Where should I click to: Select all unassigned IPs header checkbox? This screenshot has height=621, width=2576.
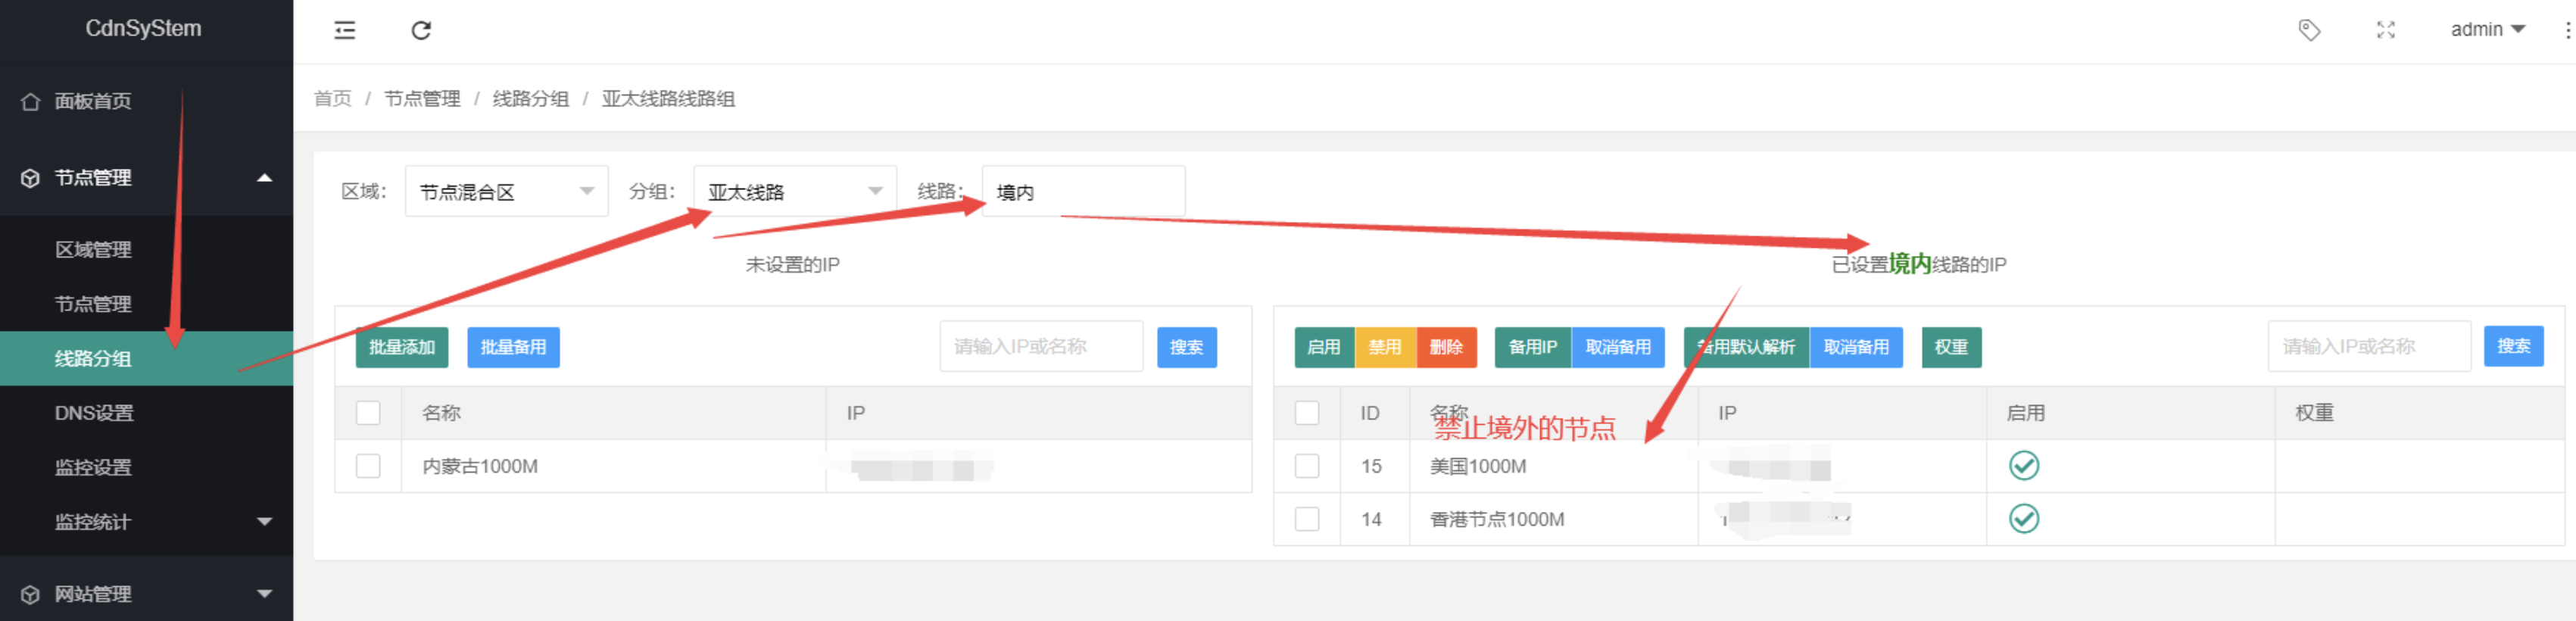368,413
